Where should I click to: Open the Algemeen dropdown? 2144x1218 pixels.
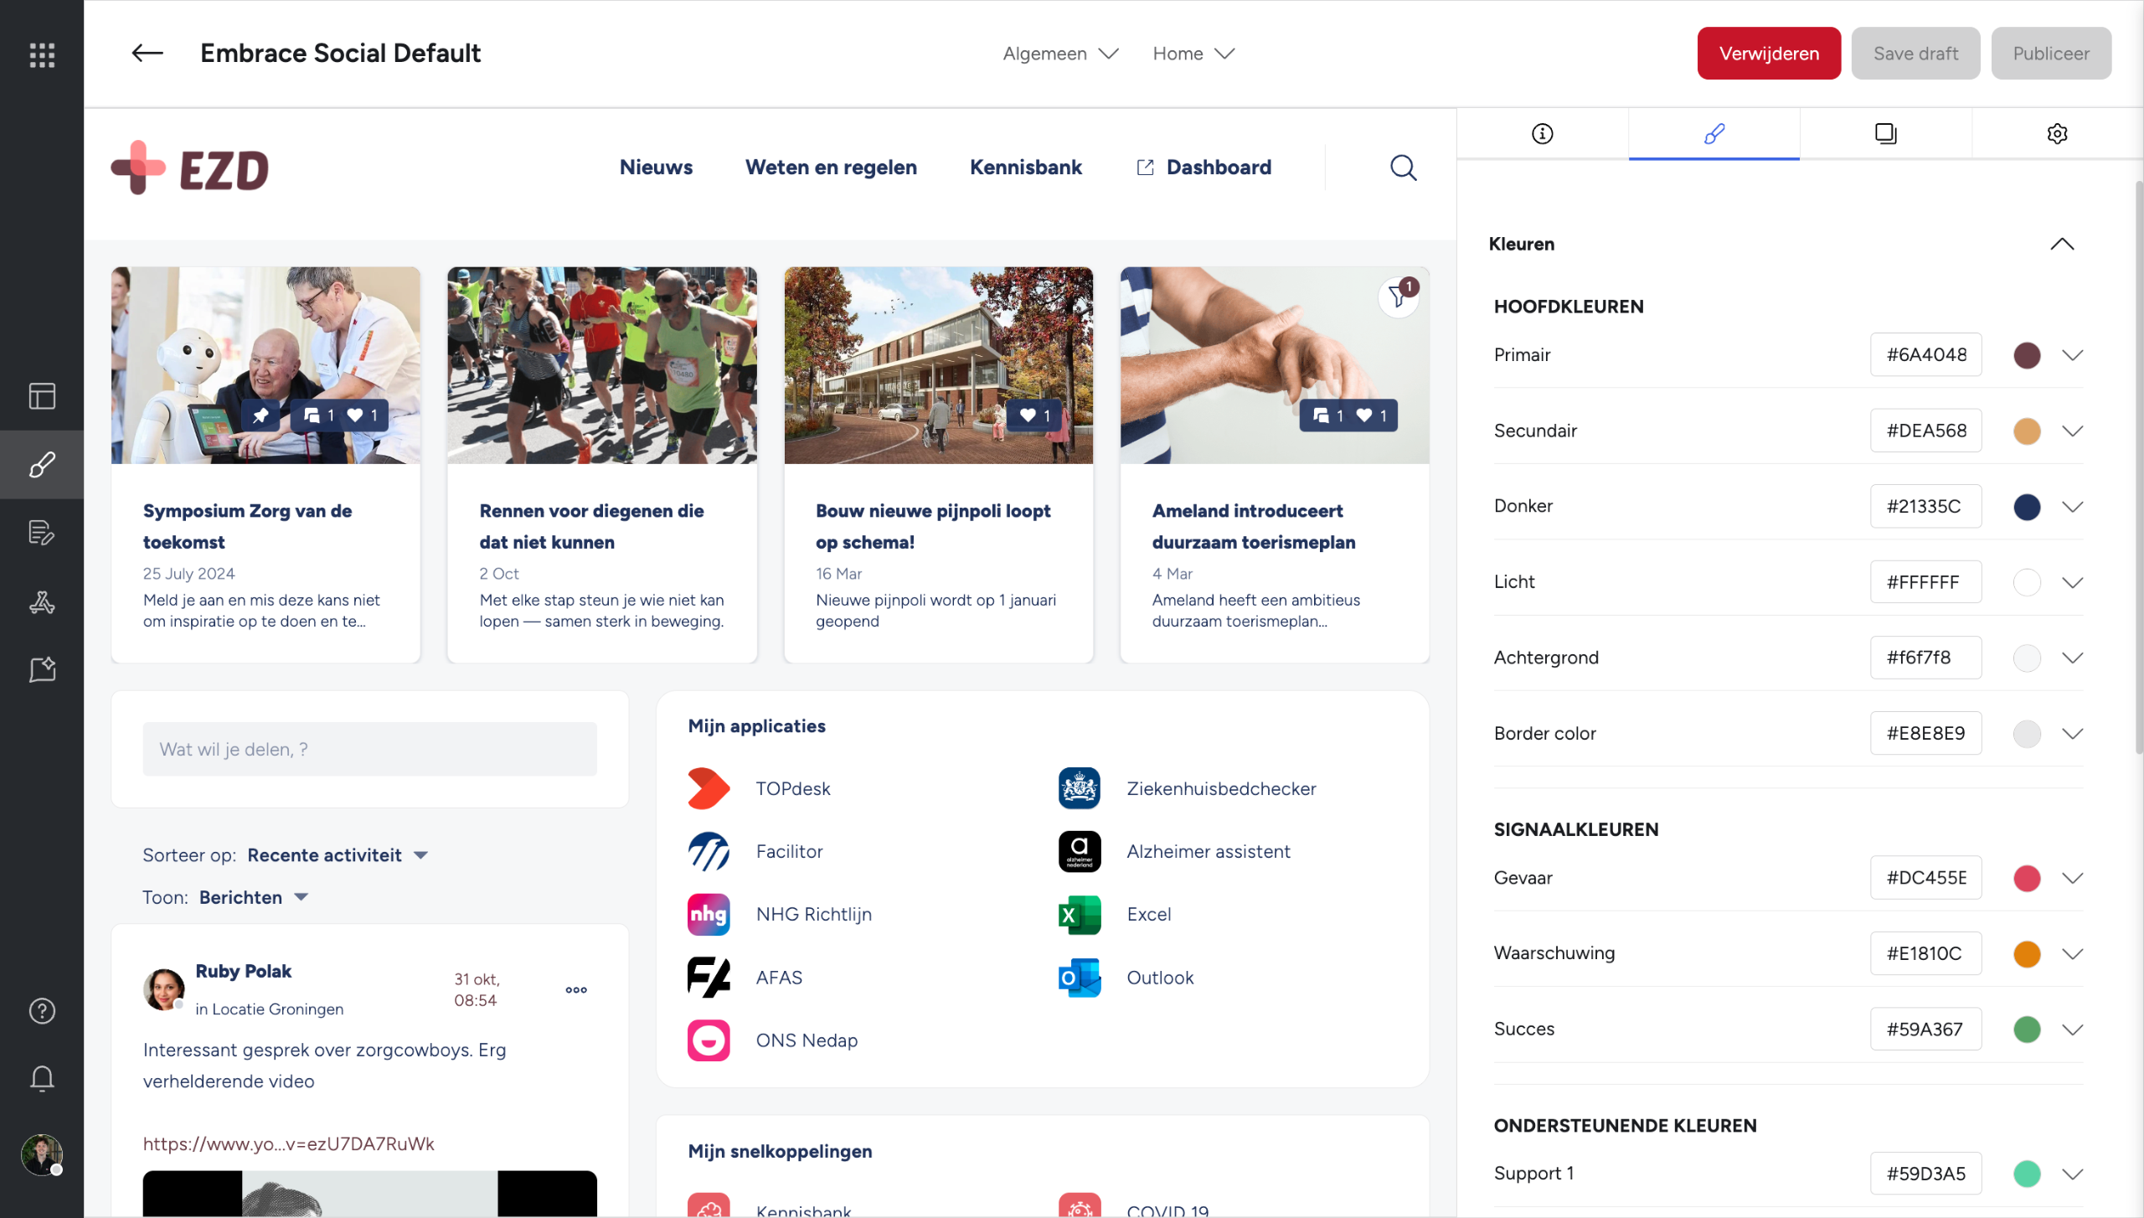click(1061, 54)
